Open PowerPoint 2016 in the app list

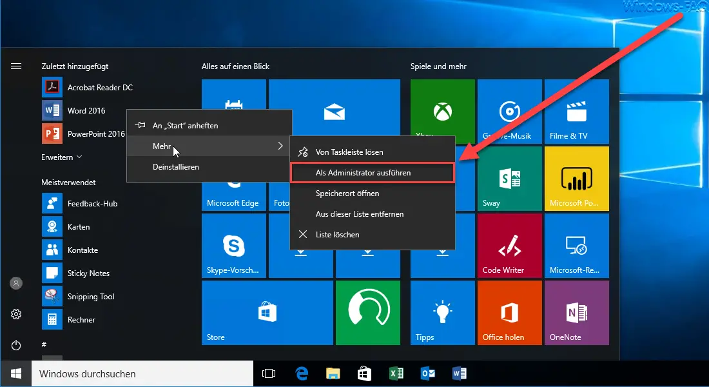(84, 134)
